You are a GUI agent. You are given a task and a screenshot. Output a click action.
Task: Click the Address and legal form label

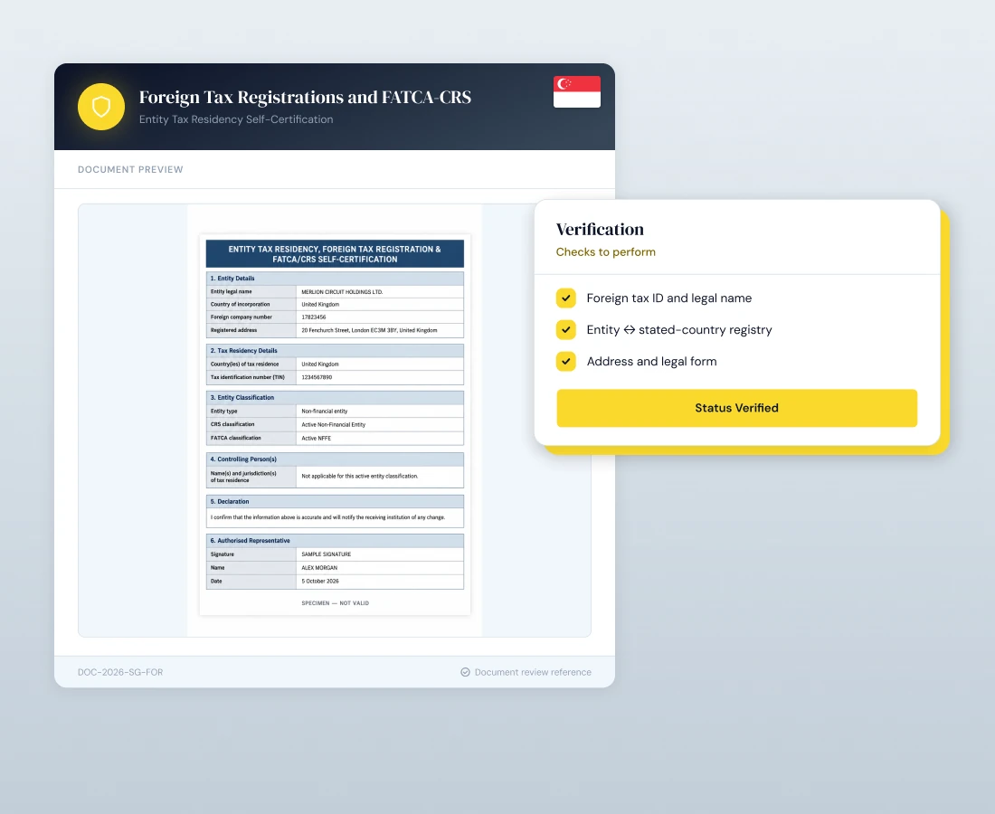pyautogui.click(x=651, y=361)
